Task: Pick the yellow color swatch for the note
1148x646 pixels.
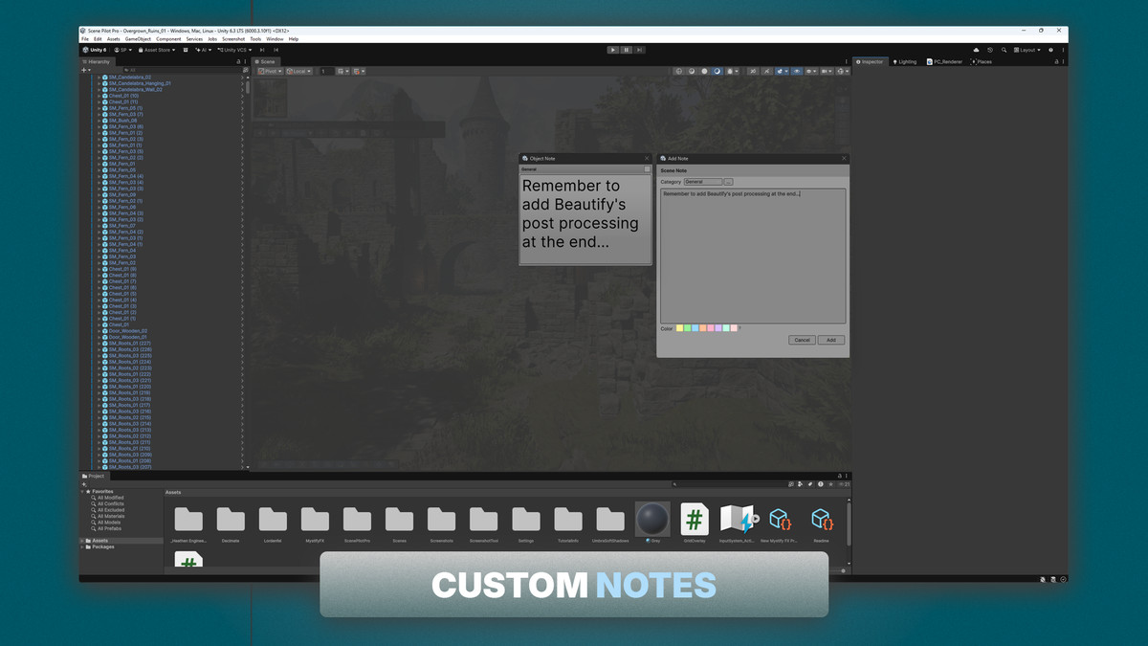Action: 680,327
